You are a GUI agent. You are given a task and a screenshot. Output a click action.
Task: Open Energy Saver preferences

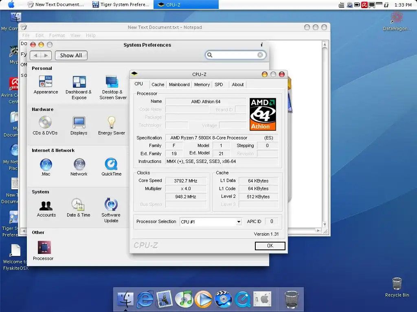(x=112, y=126)
